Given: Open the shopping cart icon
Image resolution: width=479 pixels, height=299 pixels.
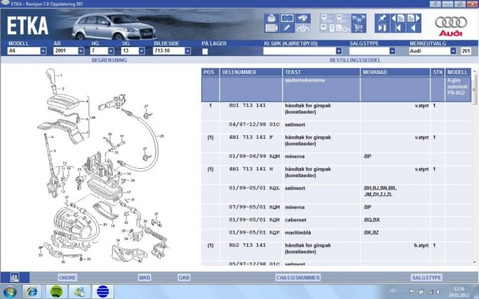Looking at the screenshot, I should (x=360, y=28).
